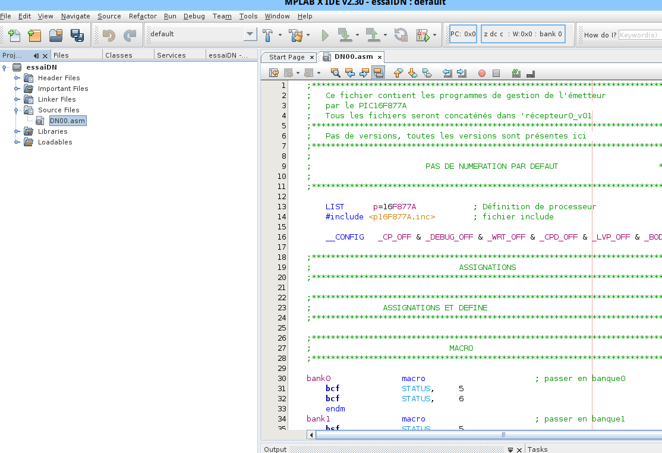Toggle bookmark icon in editor toolbar
The image size is (662, 453).
[427, 73]
